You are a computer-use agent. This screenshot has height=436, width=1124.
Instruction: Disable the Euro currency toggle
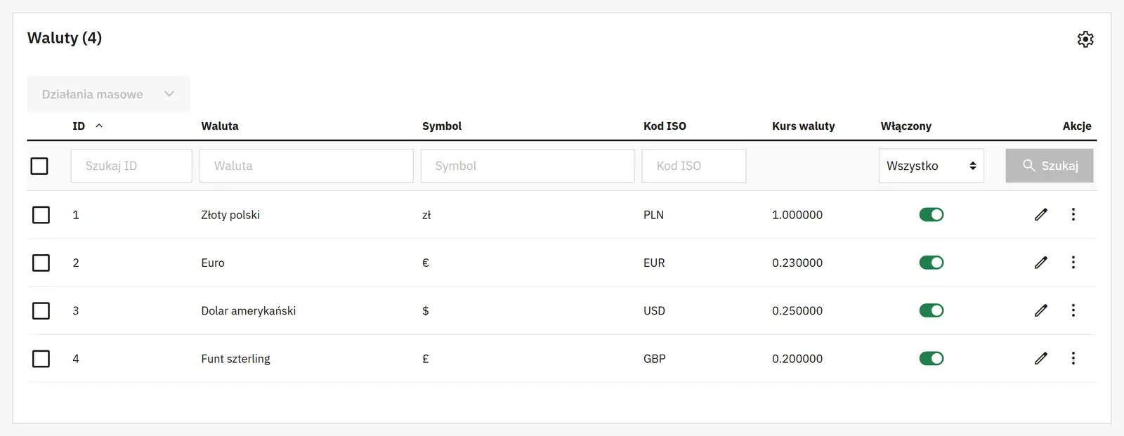pos(932,263)
